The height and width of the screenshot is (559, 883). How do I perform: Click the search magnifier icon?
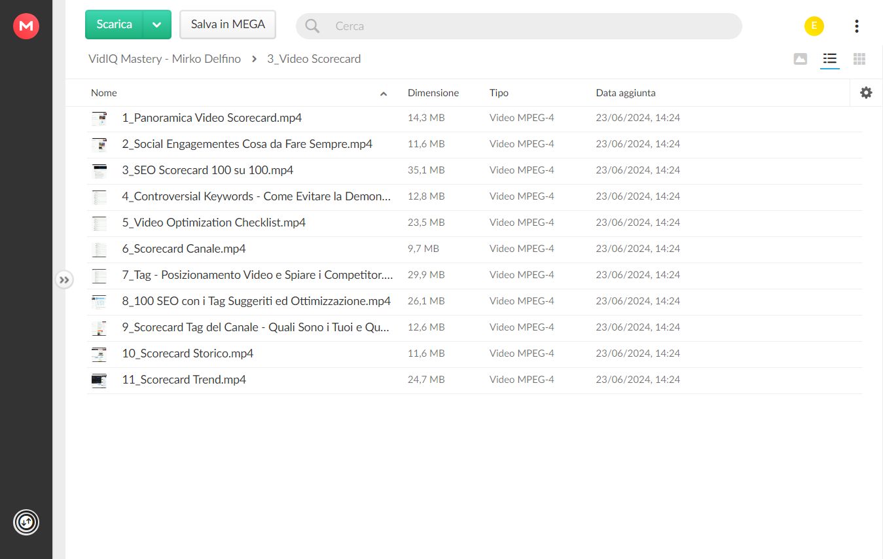313,26
